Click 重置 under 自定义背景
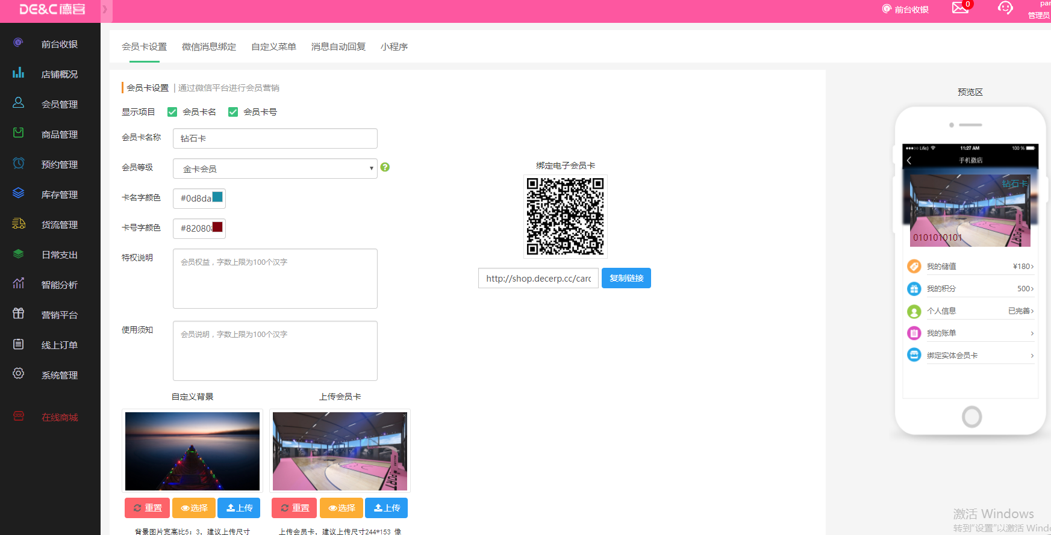The height and width of the screenshot is (535, 1051). 148,508
